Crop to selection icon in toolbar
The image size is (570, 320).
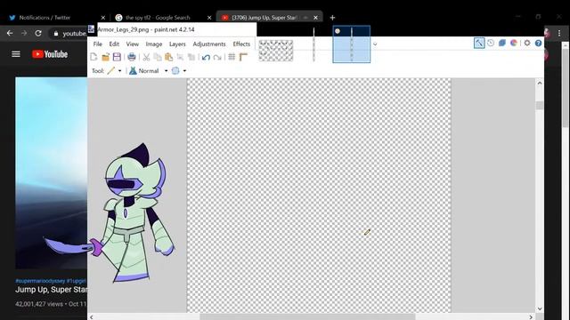click(180, 57)
